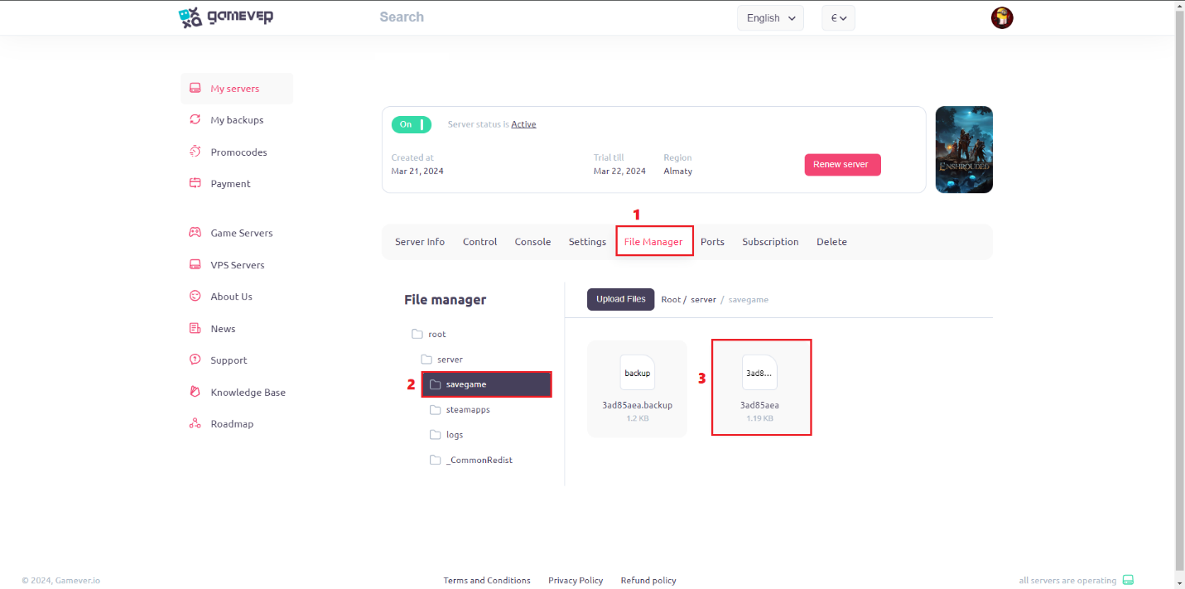This screenshot has width=1185, height=589.
Task: Select the Payment card icon in sidebar
Action: (x=195, y=183)
